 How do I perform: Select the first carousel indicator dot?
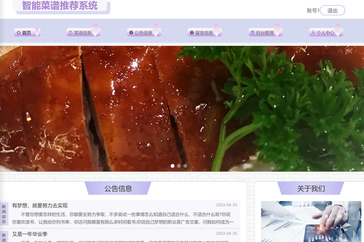(x=172, y=166)
